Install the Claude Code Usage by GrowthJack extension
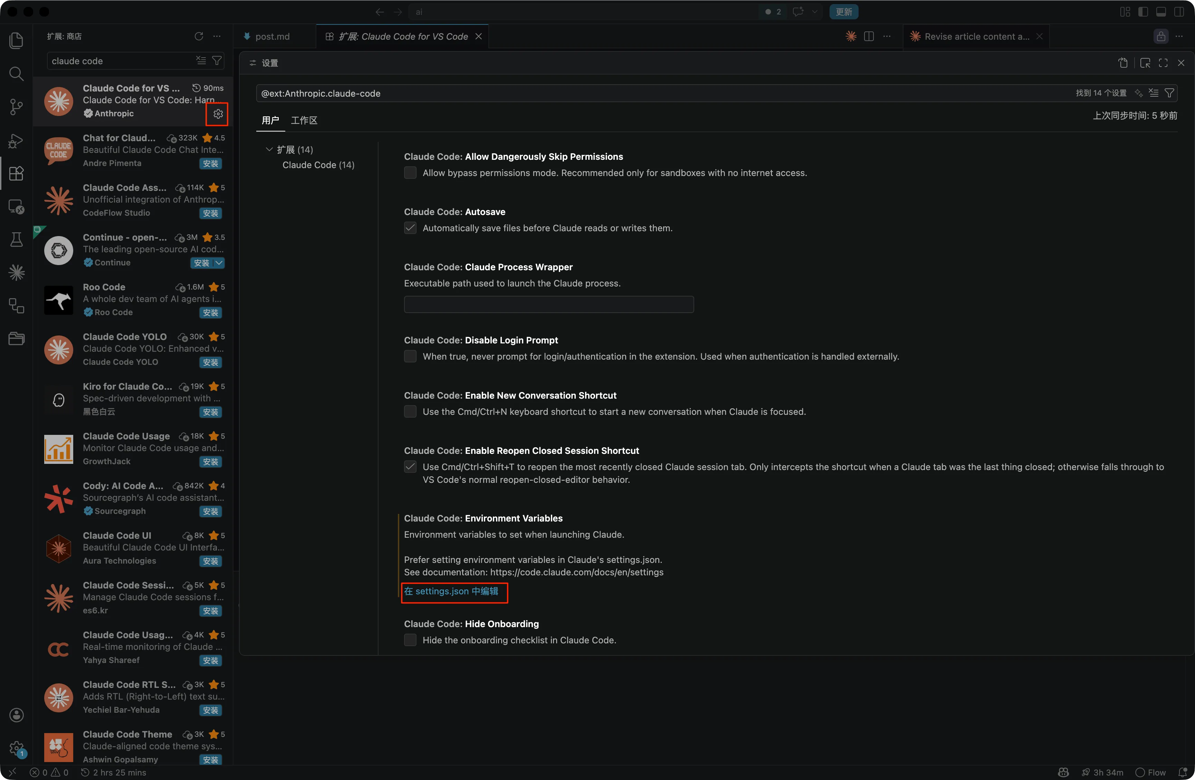This screenshot has width=1195, height=780. point(210,461)
